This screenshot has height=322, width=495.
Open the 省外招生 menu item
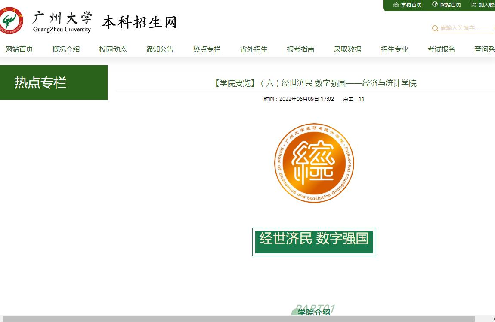tap(254, 49)
